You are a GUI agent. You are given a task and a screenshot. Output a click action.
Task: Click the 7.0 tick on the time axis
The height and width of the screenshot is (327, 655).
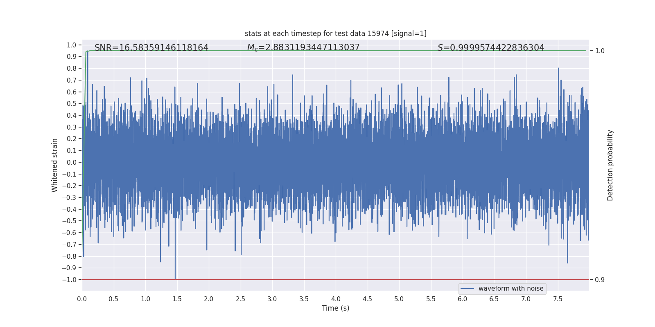(526, 299)
